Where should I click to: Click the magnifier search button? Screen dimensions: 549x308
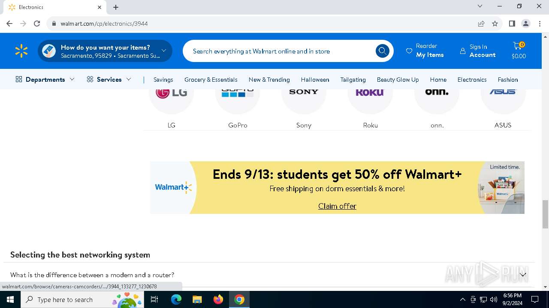[x=382, y=51]
